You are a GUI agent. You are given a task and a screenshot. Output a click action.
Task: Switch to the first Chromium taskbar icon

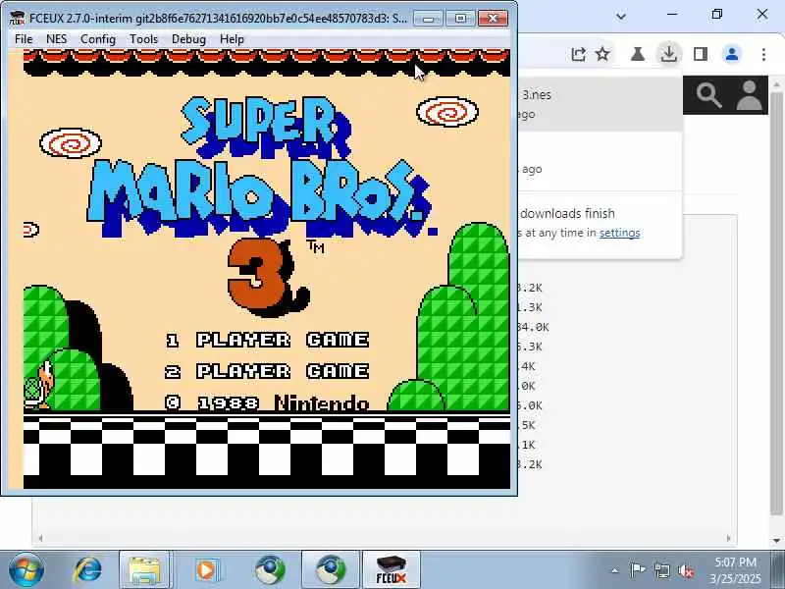pos(270,569)
